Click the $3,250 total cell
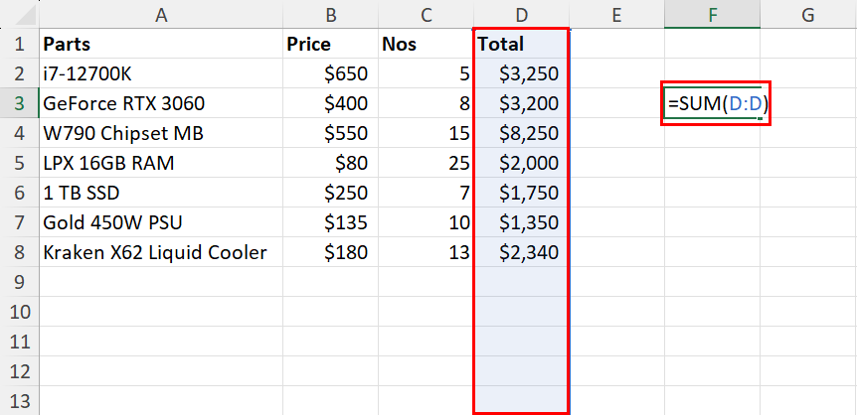Viewport: 857px width, 415px height. pos(521,73)
